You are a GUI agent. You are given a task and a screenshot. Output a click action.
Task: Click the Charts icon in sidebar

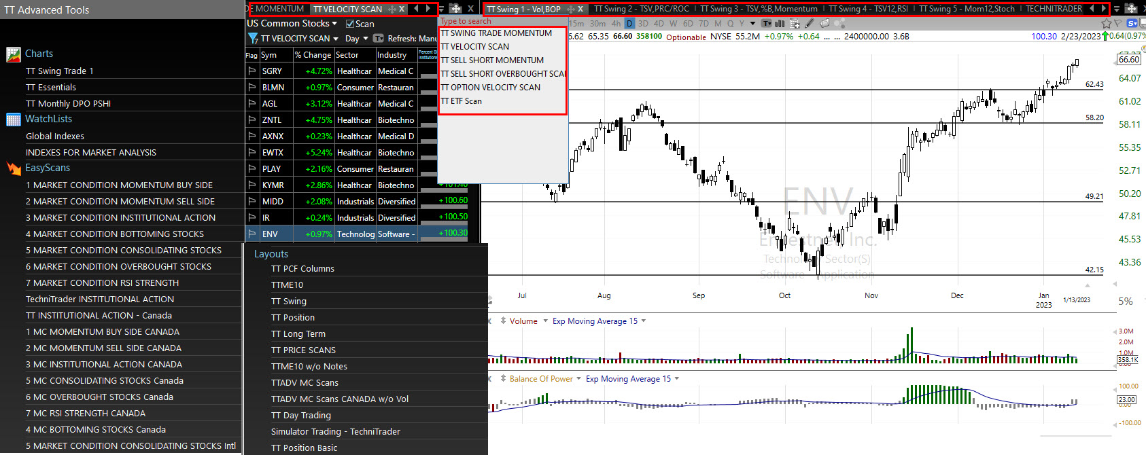(14, 54)
